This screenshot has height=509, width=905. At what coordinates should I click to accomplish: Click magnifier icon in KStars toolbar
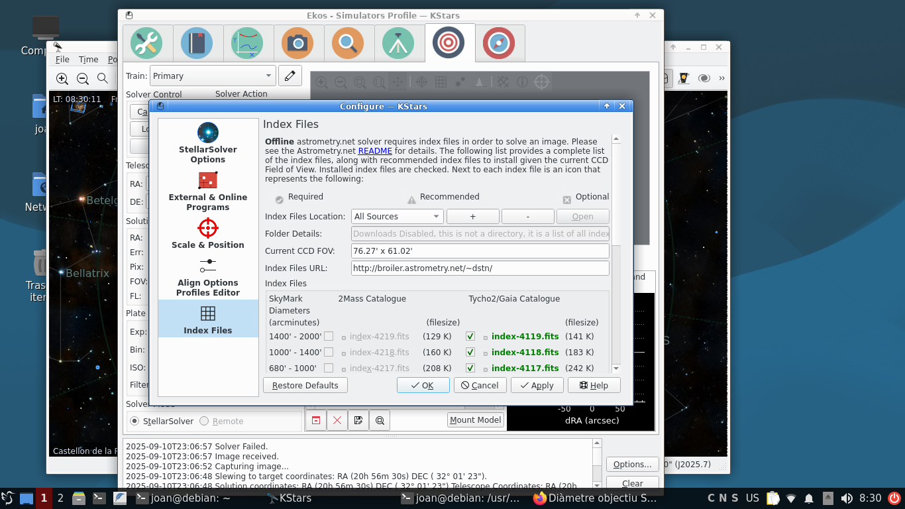pyautogui.click(x=103, y=78)
